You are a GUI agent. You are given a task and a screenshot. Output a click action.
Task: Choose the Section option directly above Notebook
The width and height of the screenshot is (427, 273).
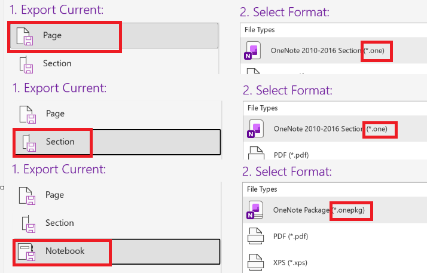click(x=60, y=223)
